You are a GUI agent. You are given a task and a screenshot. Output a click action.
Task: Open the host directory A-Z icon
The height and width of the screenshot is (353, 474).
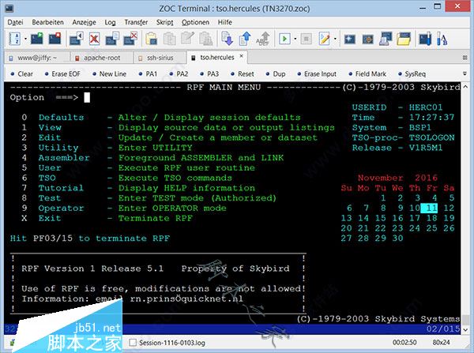click(13, 39)
